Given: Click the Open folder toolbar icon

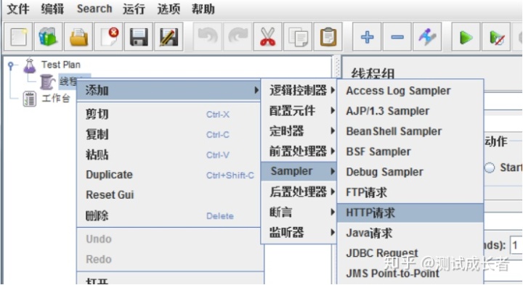Looking at the screenshot, I should tap(78, 37).
